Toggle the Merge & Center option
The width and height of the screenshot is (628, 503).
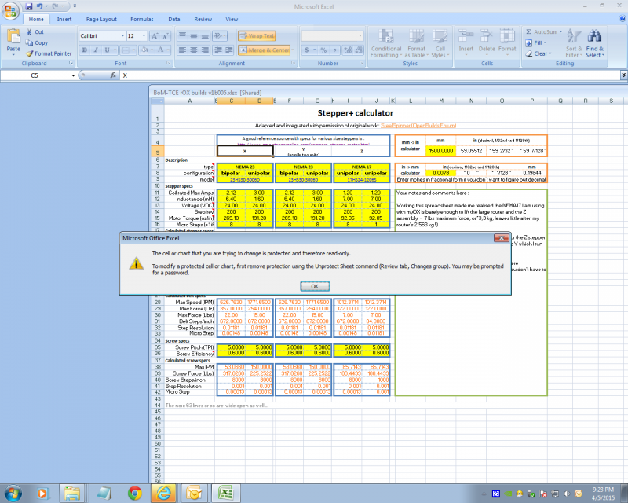(x=265, y=50)
